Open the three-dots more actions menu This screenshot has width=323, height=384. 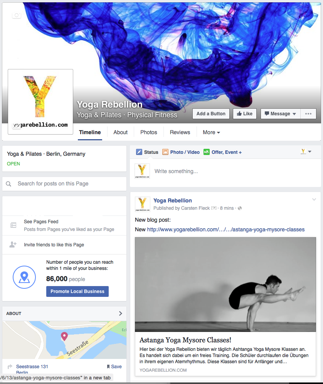pyautogui.click(x=308, y=114)
